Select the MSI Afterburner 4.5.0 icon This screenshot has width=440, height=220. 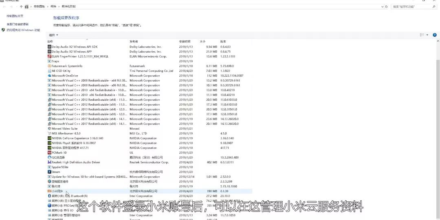coord(49,133)
